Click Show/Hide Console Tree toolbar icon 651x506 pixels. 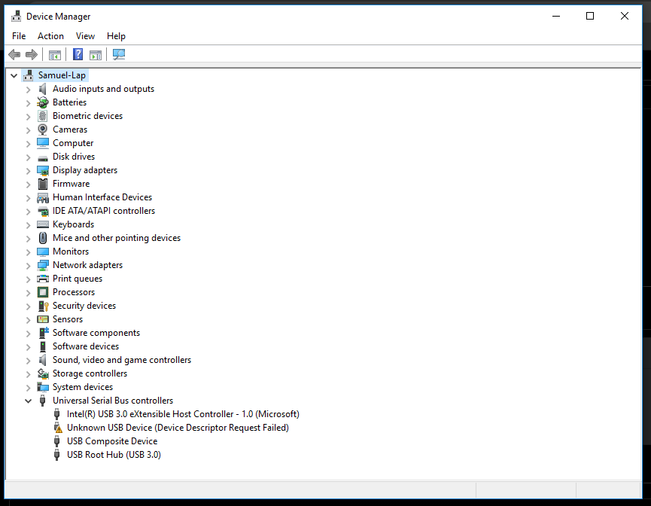(54, 54)
